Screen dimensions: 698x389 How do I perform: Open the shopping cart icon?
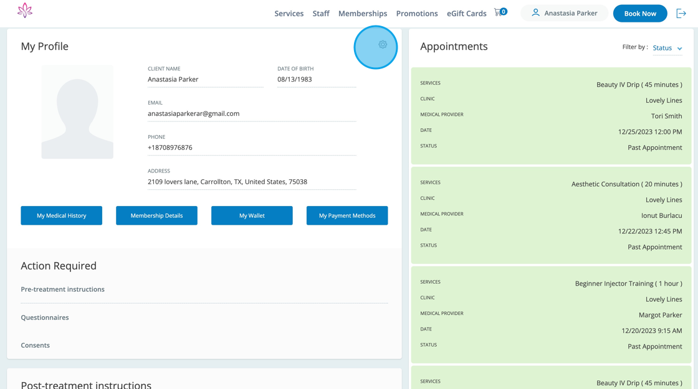pyautogui.click(x=499, y=12)
